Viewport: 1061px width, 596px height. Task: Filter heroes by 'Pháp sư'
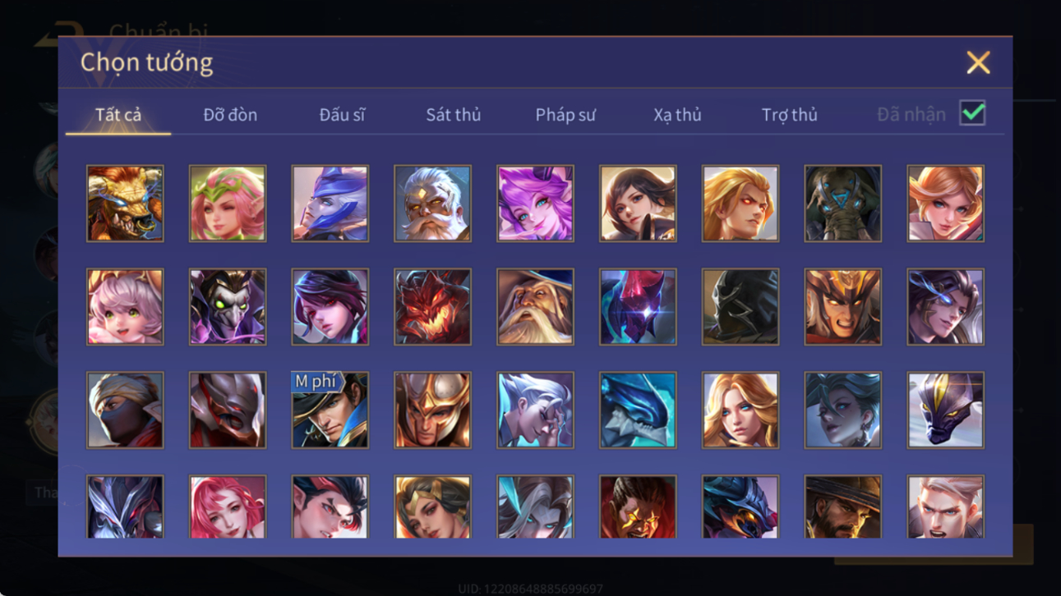[565, 115]
